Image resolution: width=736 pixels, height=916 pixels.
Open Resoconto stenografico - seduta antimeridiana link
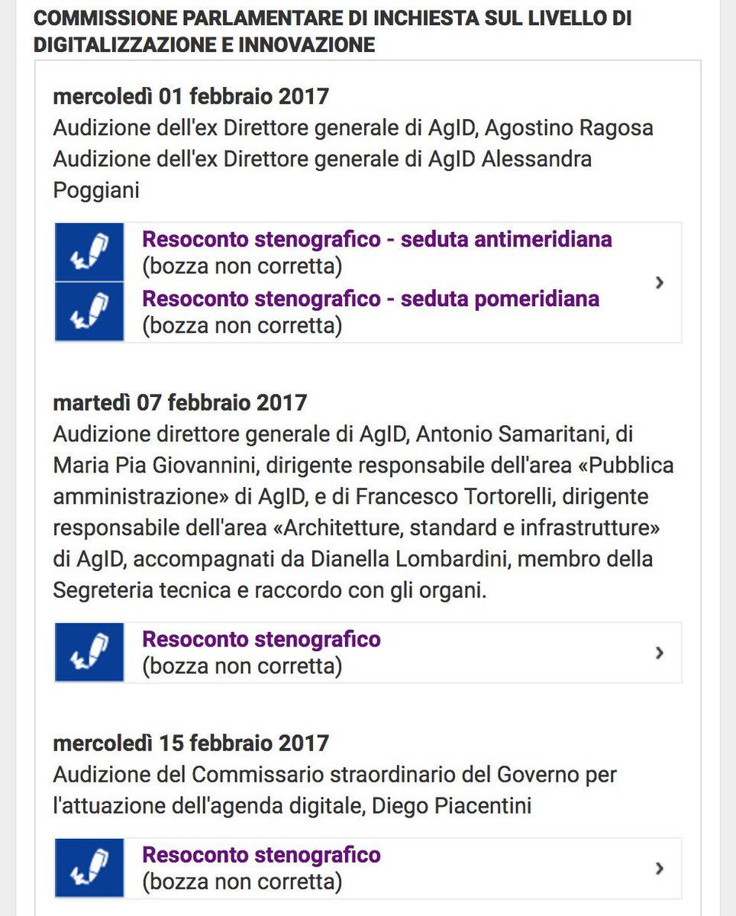coord(377,239)
